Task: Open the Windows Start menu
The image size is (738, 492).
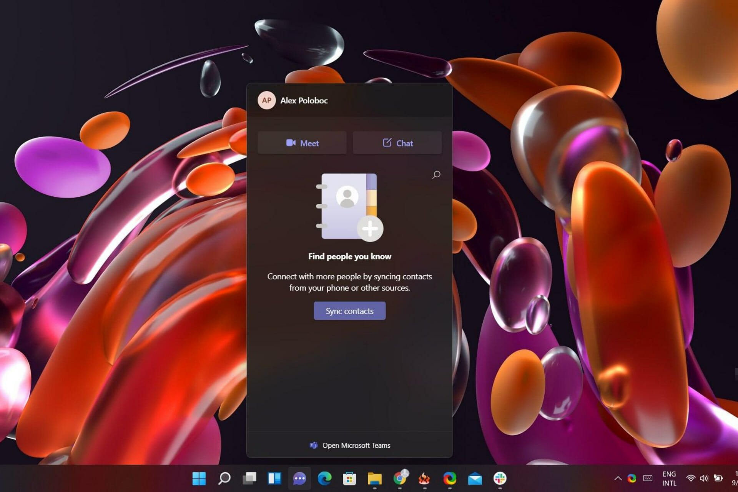Action: [199, 479]
